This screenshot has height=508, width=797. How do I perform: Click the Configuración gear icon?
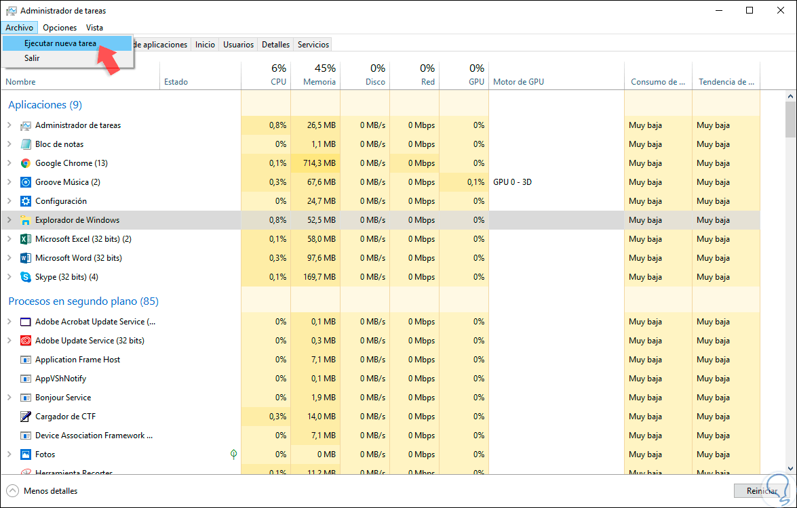tap(26, 201)
